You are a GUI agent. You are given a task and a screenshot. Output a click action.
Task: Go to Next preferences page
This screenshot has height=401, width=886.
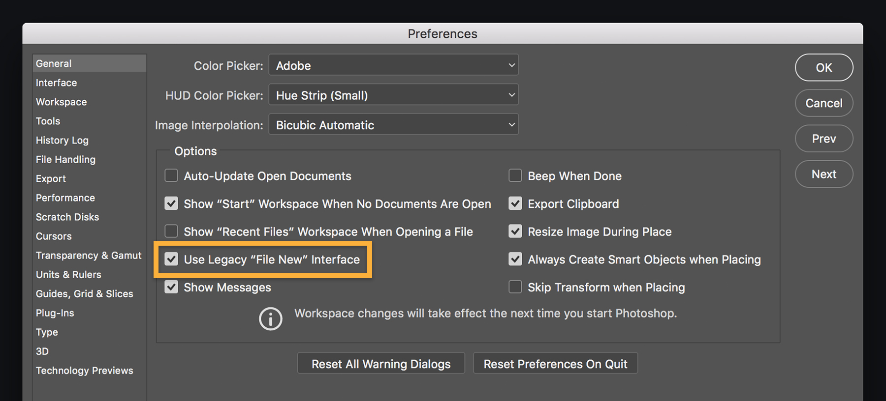pyautogui.click(x=823, y=174)
